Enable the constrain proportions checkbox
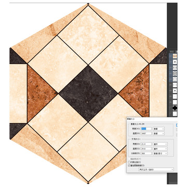This screenshot has height=187, width=187. point(129,162)
